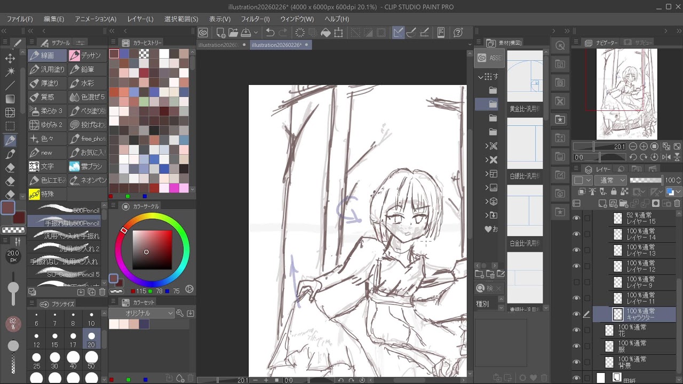Screen dimensions: 683x384
Task: Open a file via the folder icon
Action: tap(233, 33)
